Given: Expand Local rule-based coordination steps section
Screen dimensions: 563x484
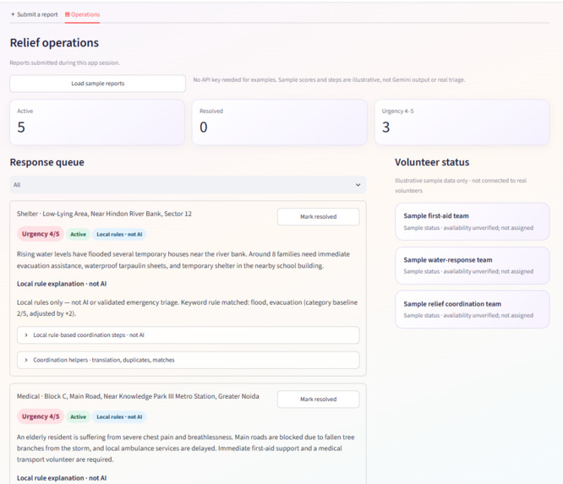Looking at the screenshot, I should tap(188, 334).
